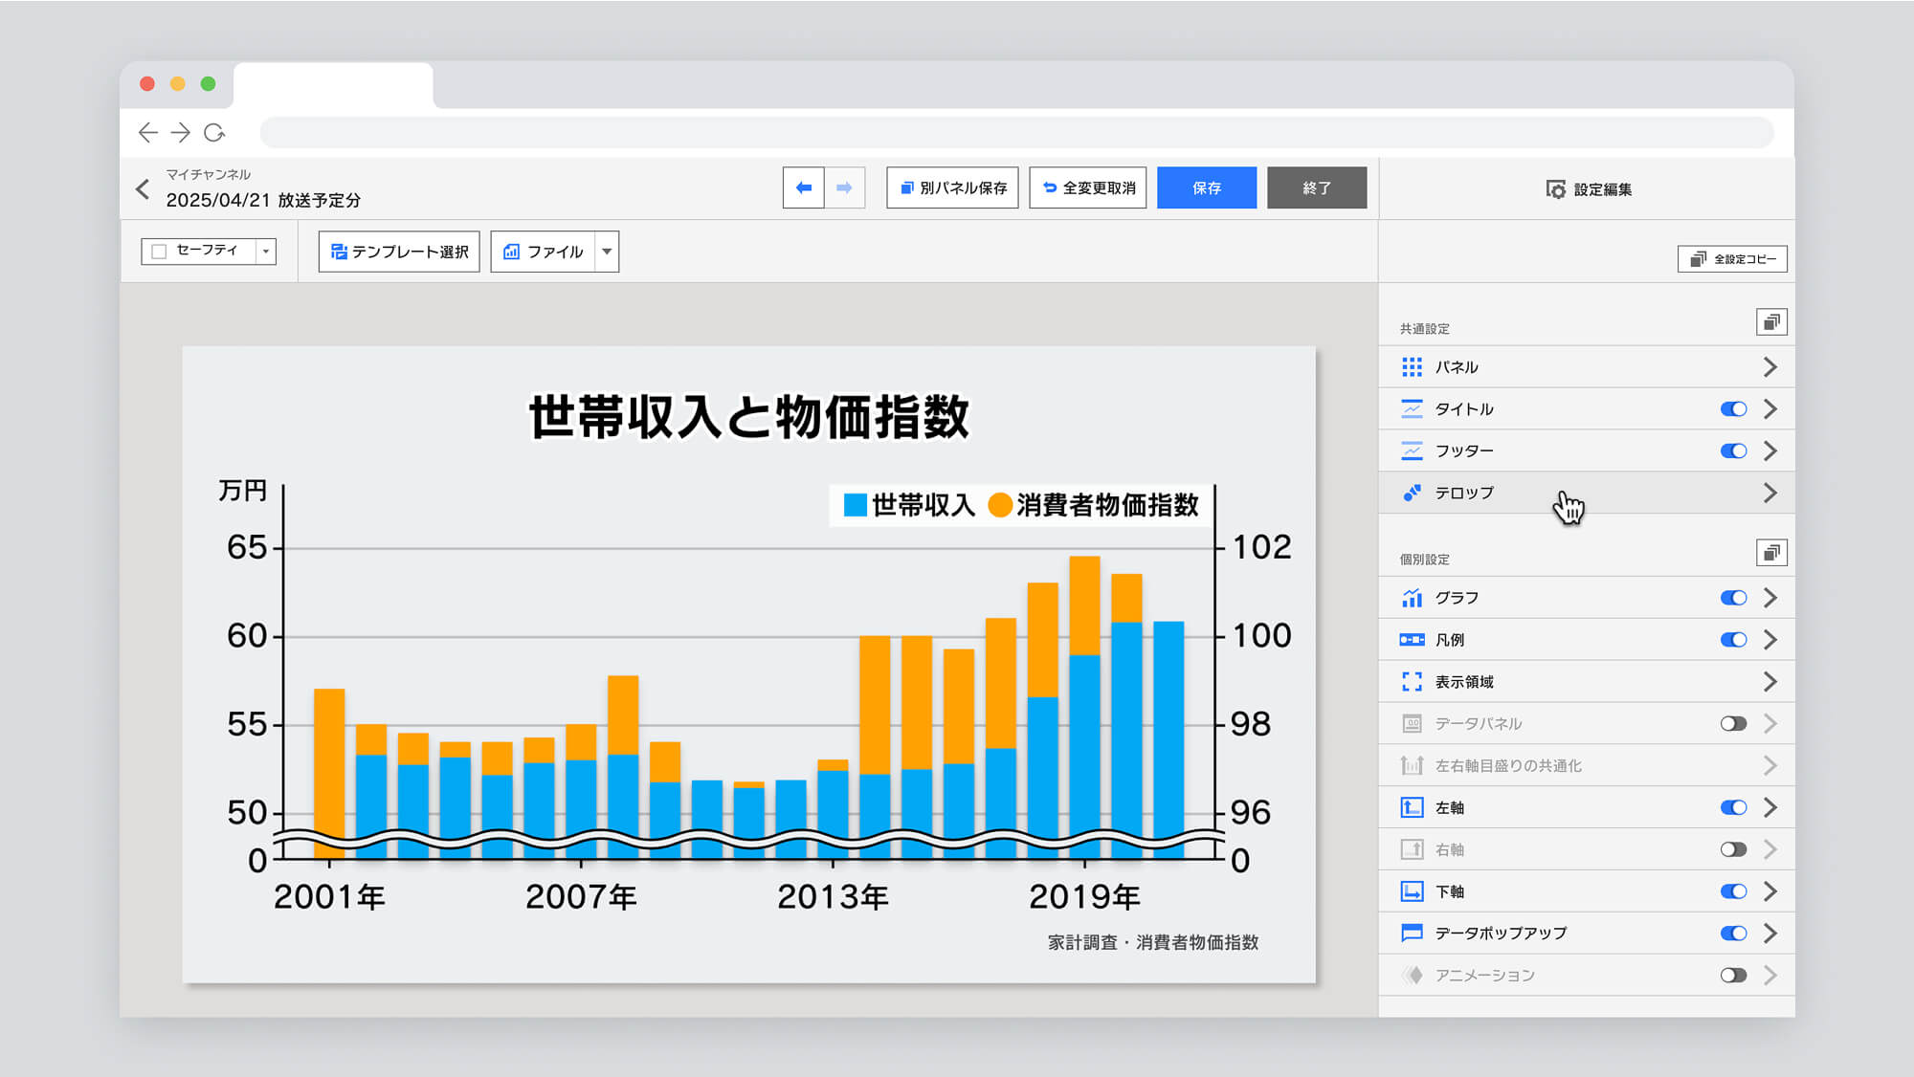Click the 右軸 axis icon
This screenshot has height=1077, width=1914.
click(1412, 849)
